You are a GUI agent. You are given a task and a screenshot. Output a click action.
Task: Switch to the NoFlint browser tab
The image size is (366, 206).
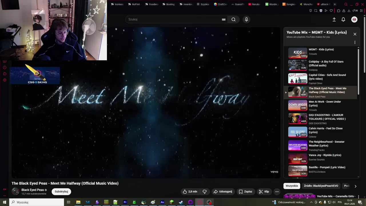[134, 4]
